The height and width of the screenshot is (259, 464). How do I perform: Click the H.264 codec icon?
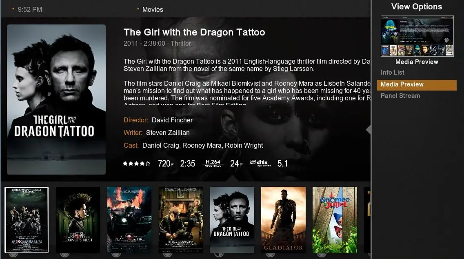click(x=213, y=164)
